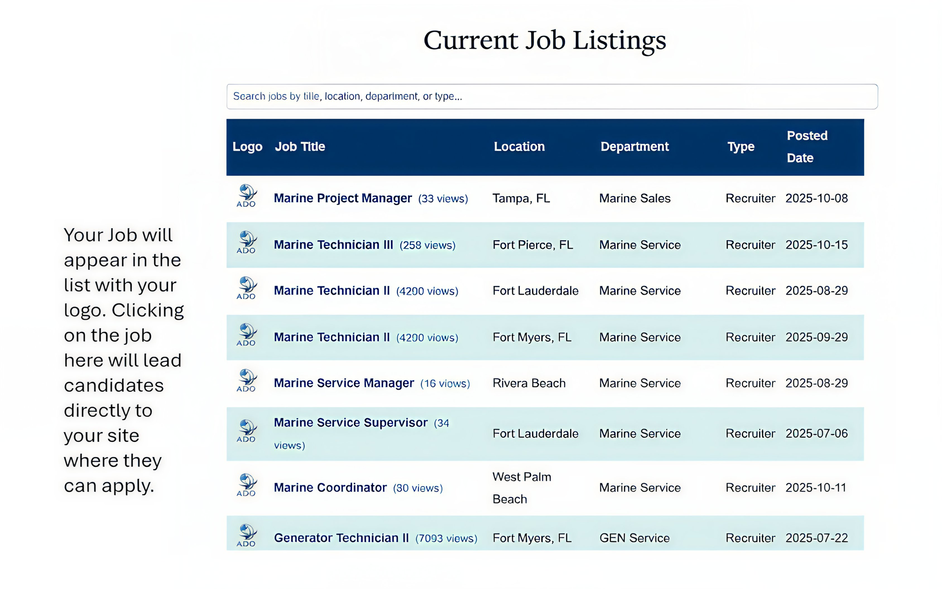Click ADO logo beside Marine Project Manager
Viewport: 942px width, 589px height.
tap(246, 196)
